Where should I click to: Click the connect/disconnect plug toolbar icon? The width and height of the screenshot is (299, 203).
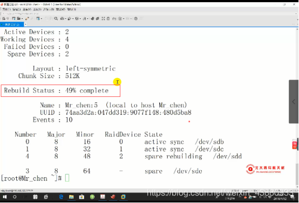coord(27,18)
